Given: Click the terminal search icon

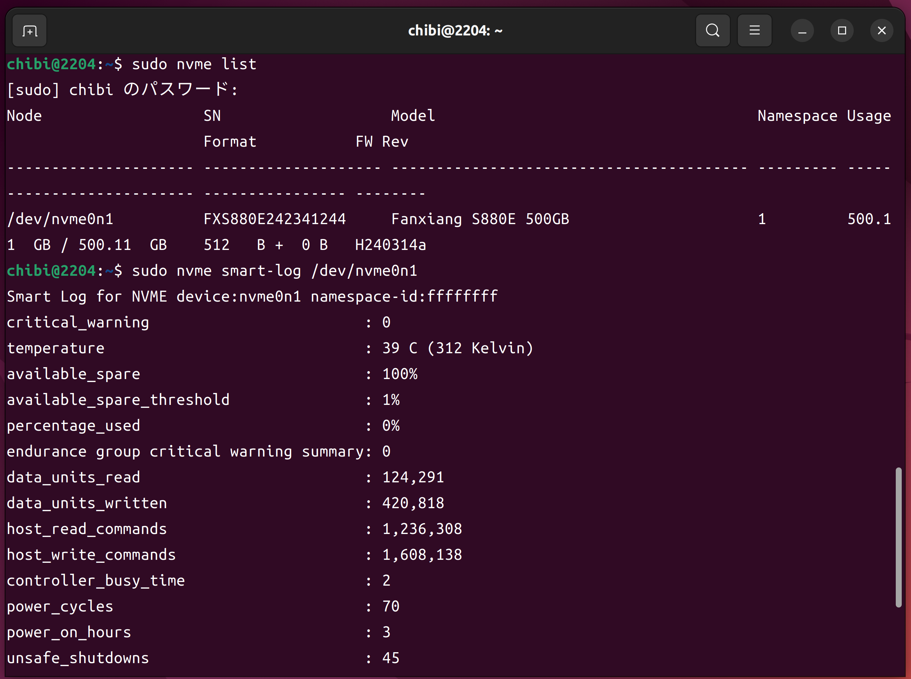Looking at the screenshot, I should click(712, 31).
